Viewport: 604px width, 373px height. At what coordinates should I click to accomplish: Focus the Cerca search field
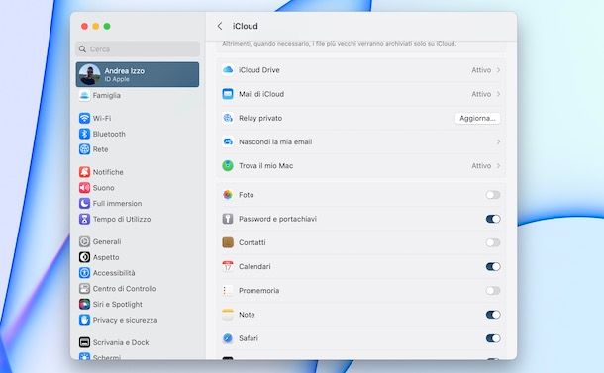click(138, 48)
